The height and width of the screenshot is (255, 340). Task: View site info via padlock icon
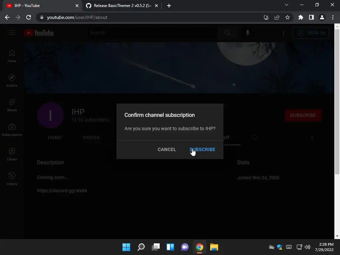(42, 17)
